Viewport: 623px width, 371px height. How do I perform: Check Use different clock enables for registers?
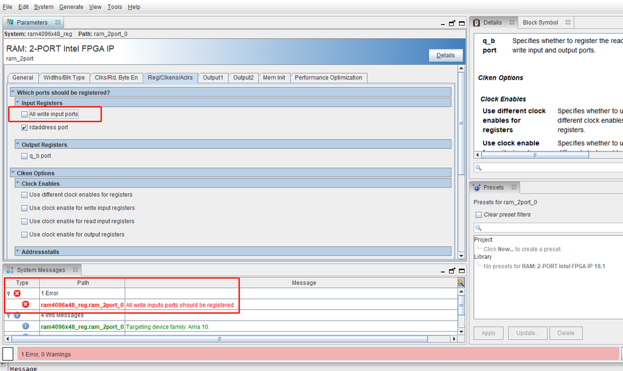click(x=24, y=195)
